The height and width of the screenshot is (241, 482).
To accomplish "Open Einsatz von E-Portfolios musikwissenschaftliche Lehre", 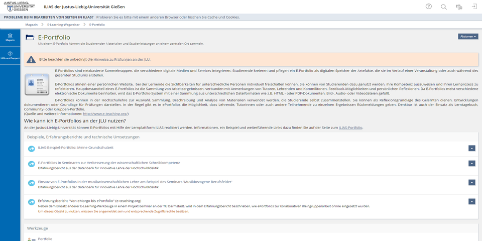I will (x=135, y=182).
